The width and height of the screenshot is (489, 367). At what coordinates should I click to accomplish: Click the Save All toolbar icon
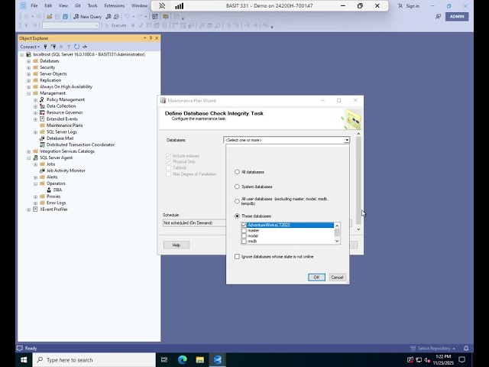click(x=65, y=17)
